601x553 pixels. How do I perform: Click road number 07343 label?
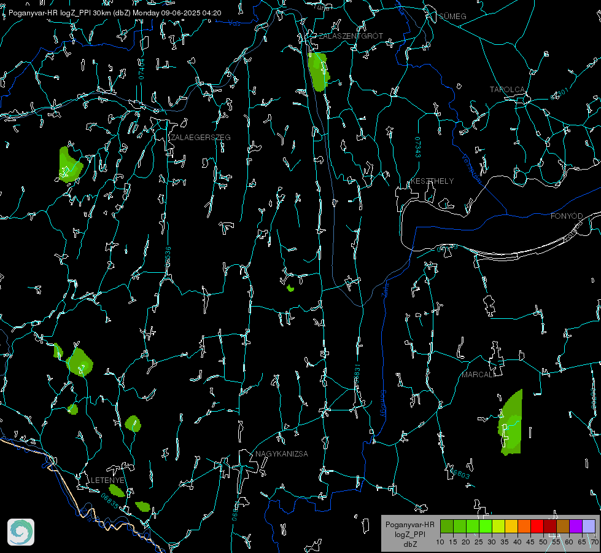418,147
